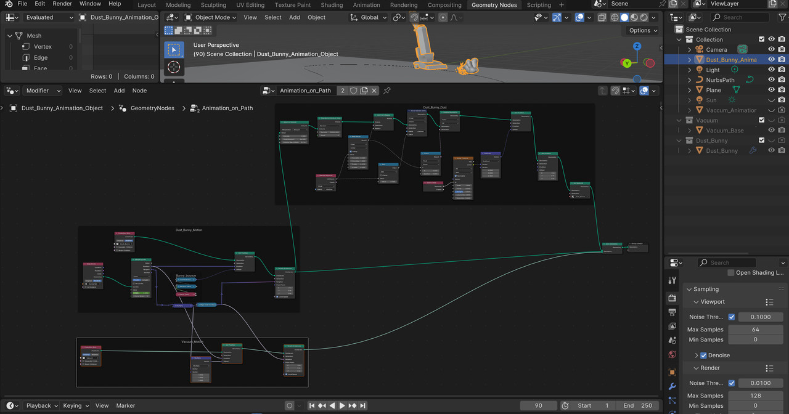The width and height of the screenshot is (789, 414).
Task: Switch viewport to Material Preview shading
Action: 636,17
